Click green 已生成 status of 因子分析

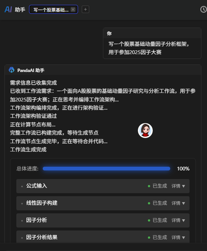tap(158, 220)
